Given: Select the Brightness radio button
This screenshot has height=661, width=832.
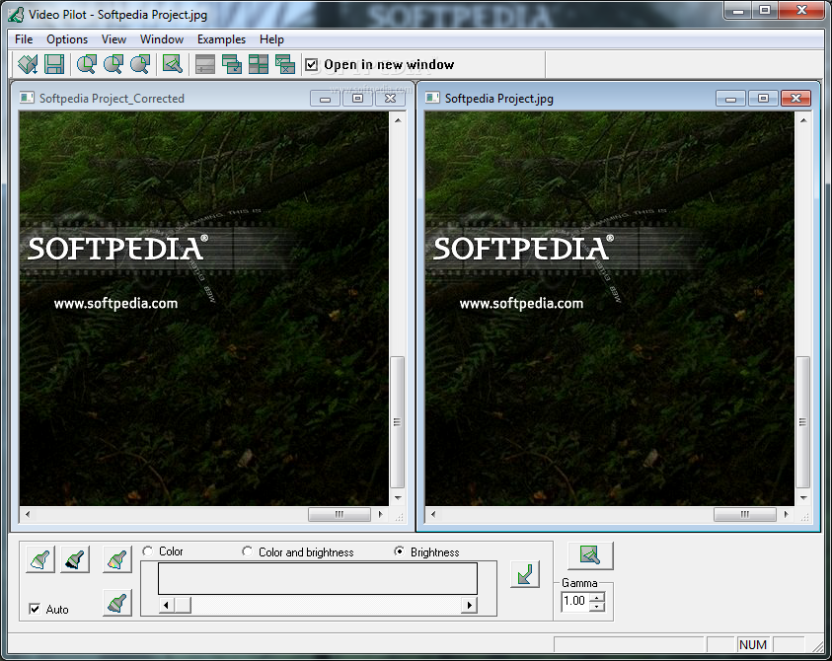Looking at the screenshot, I should click(x=399, y=551).
